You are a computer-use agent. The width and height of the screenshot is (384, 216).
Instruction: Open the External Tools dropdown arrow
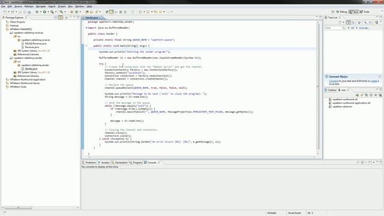56,12
